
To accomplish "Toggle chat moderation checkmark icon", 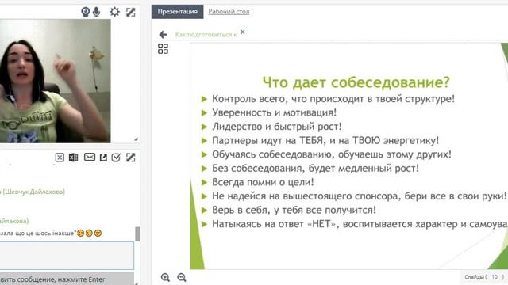I will pyautogui.click(x=116, y=158).
